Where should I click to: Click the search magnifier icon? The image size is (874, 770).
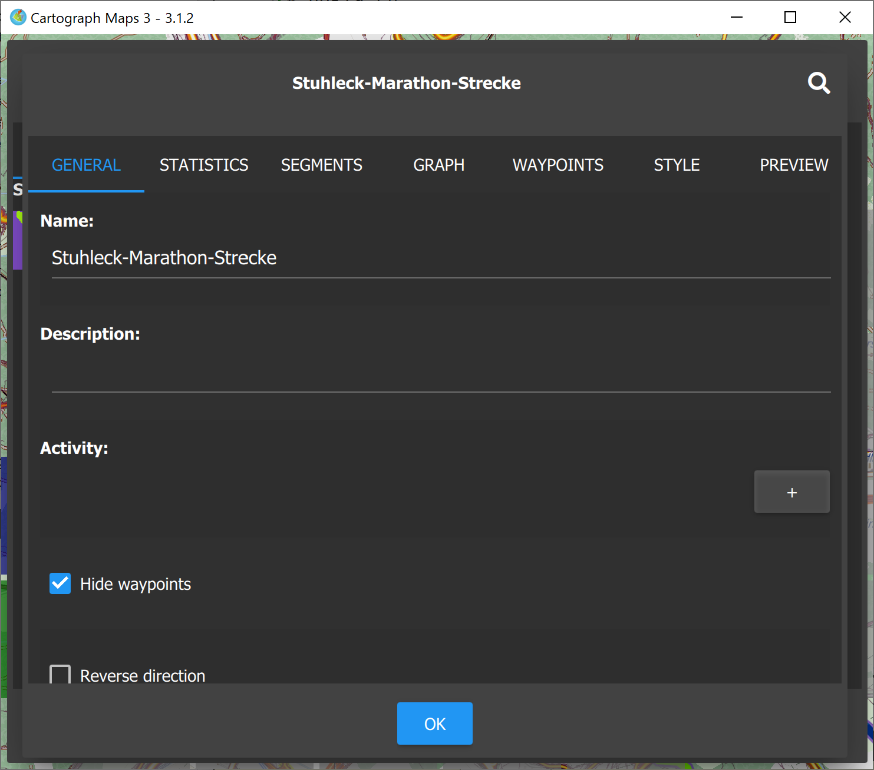pyautogui.click(x=819, y=83)
